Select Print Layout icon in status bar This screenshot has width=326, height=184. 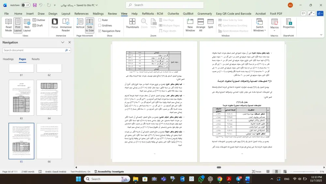276,172
